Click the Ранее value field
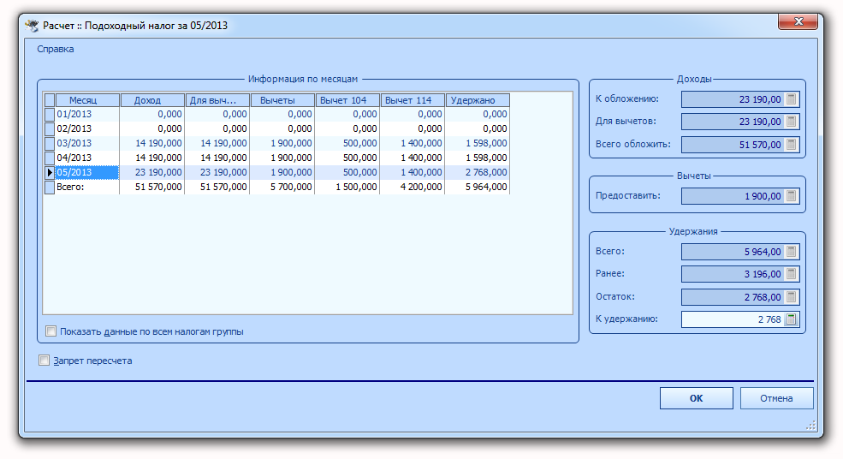Viewport: 843px width, 459px height. pyautogui.click(x=733, y=274)
